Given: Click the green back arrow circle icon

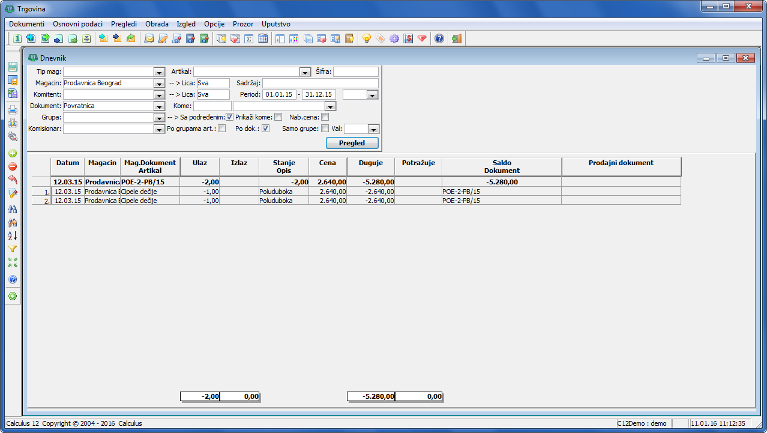Looking at the screenshot, I should pos(13,296).
